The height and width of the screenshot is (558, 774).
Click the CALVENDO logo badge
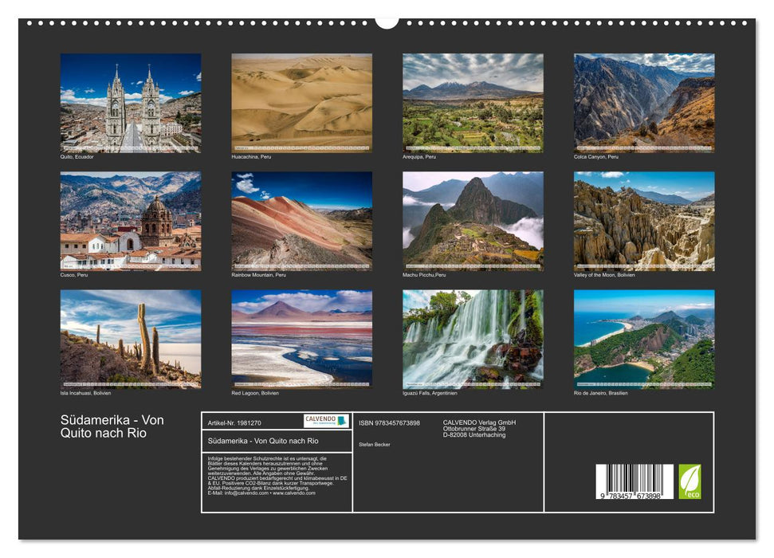pyautogui.click(x=326, y=420)
